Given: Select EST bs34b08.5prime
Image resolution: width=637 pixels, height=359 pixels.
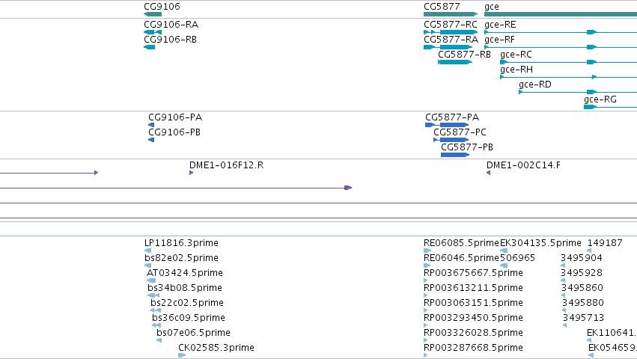Looking at the screenshot, I should pyautogui.click(x=184, y=288).
